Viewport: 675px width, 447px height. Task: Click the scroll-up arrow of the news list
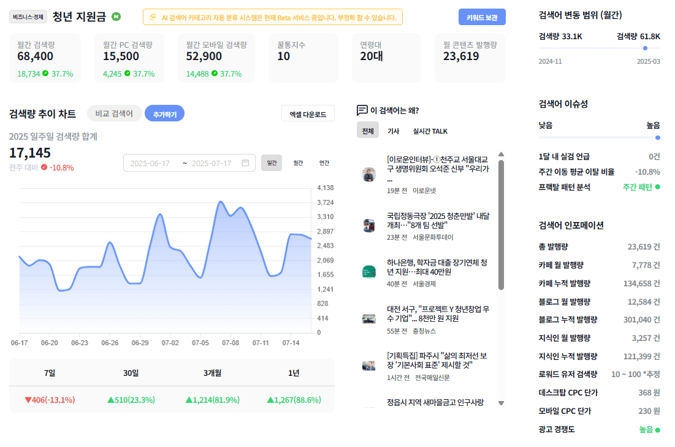(x=501, y=154)
